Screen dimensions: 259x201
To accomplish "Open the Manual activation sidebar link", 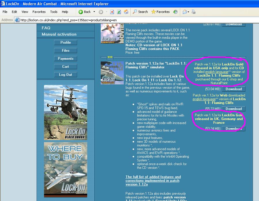I will (59, 34).
